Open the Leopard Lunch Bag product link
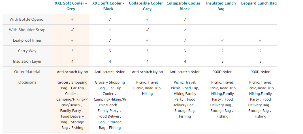The width and height of the screenshot is (303, 134). point(259,3)
